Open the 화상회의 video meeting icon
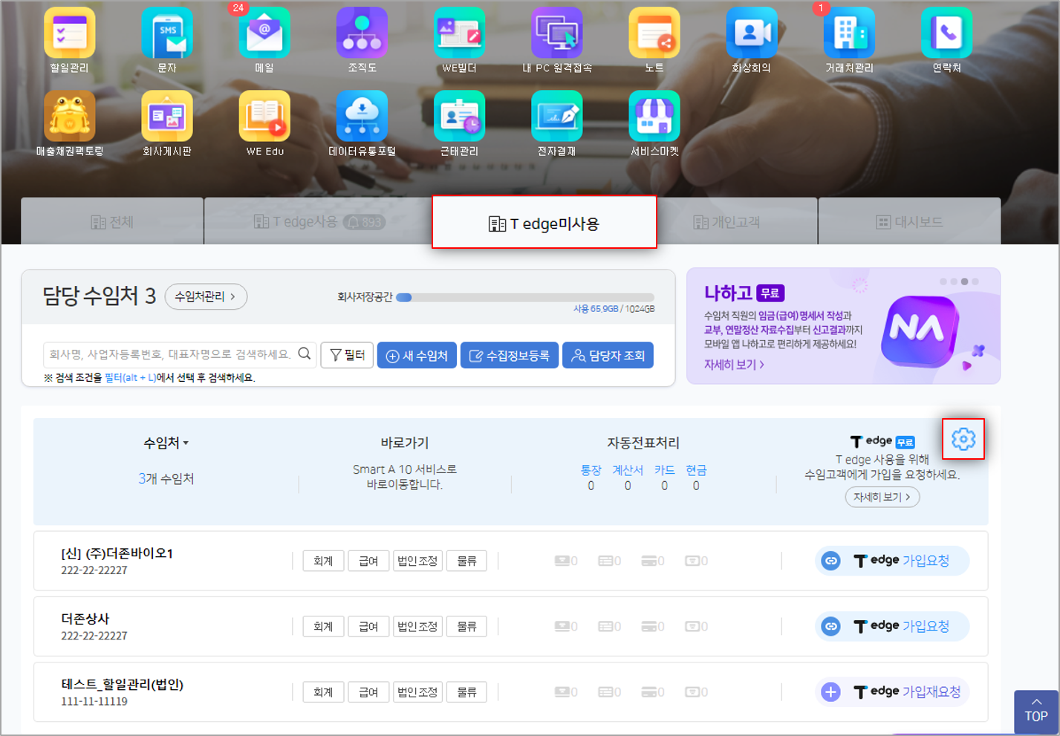1060x736 pixels. tap(751, 33)
